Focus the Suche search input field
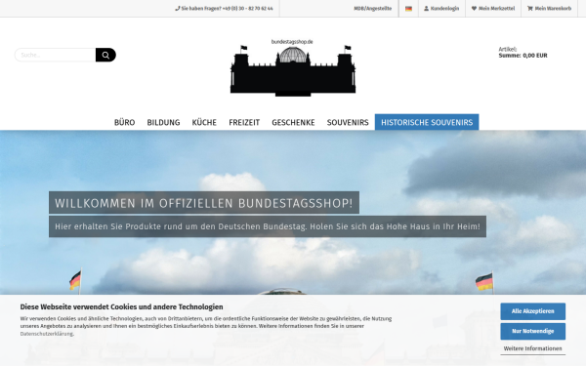The height and width of the screenshot is (366, 586). [56, 55]
